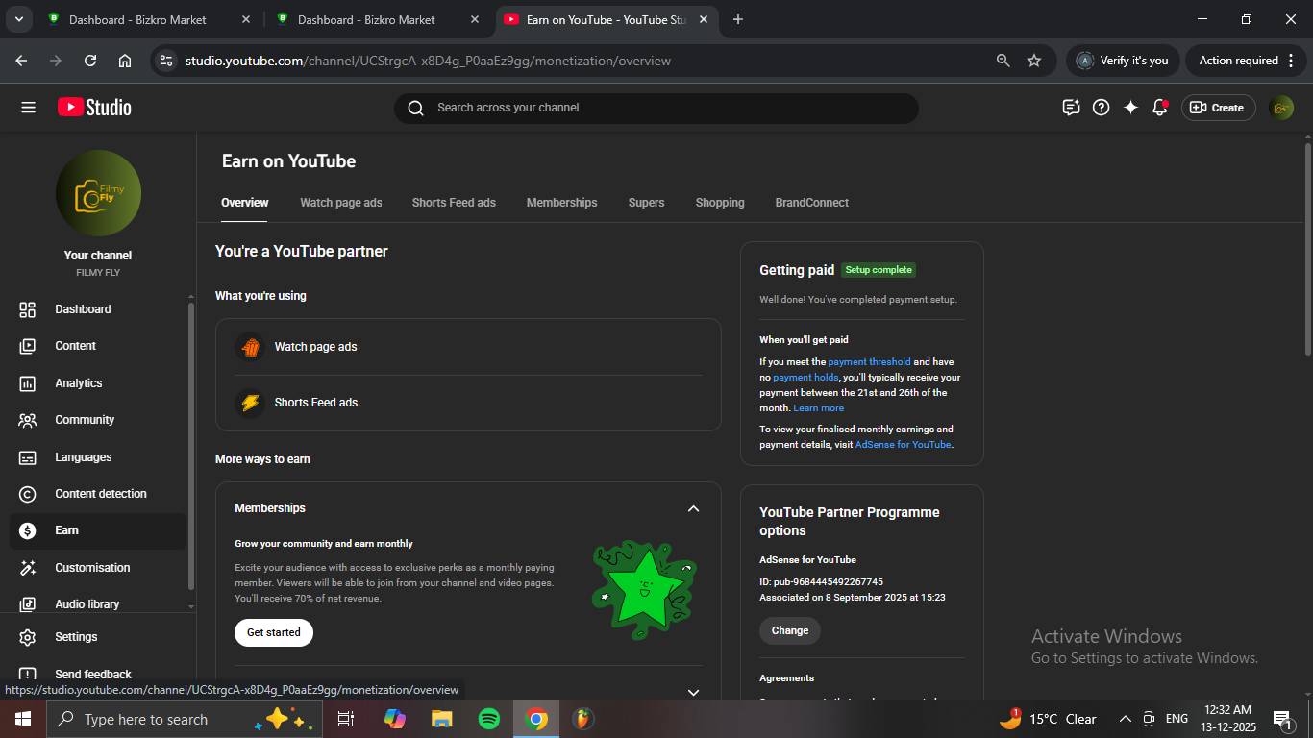Open Content detection in the sidebar
The image size is (1313, 738).
pos(100,494)
